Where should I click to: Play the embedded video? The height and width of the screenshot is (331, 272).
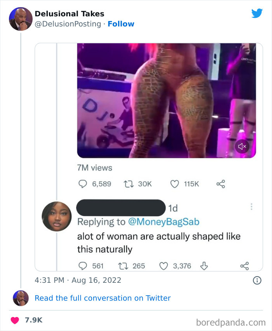pyautogui.click(x=167, y=100)
